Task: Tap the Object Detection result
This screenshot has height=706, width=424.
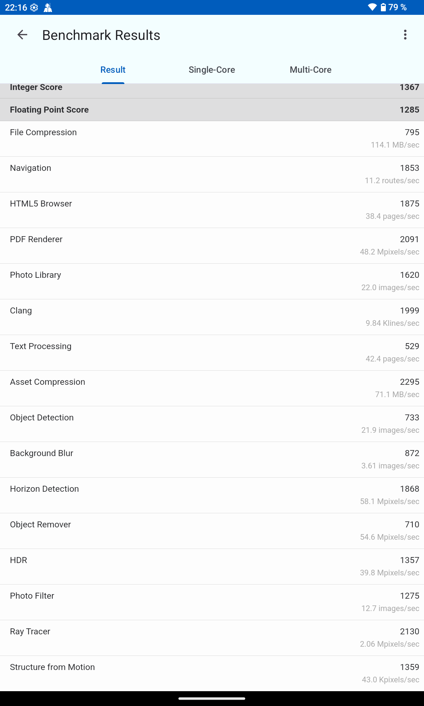Action: coord(212,424)
